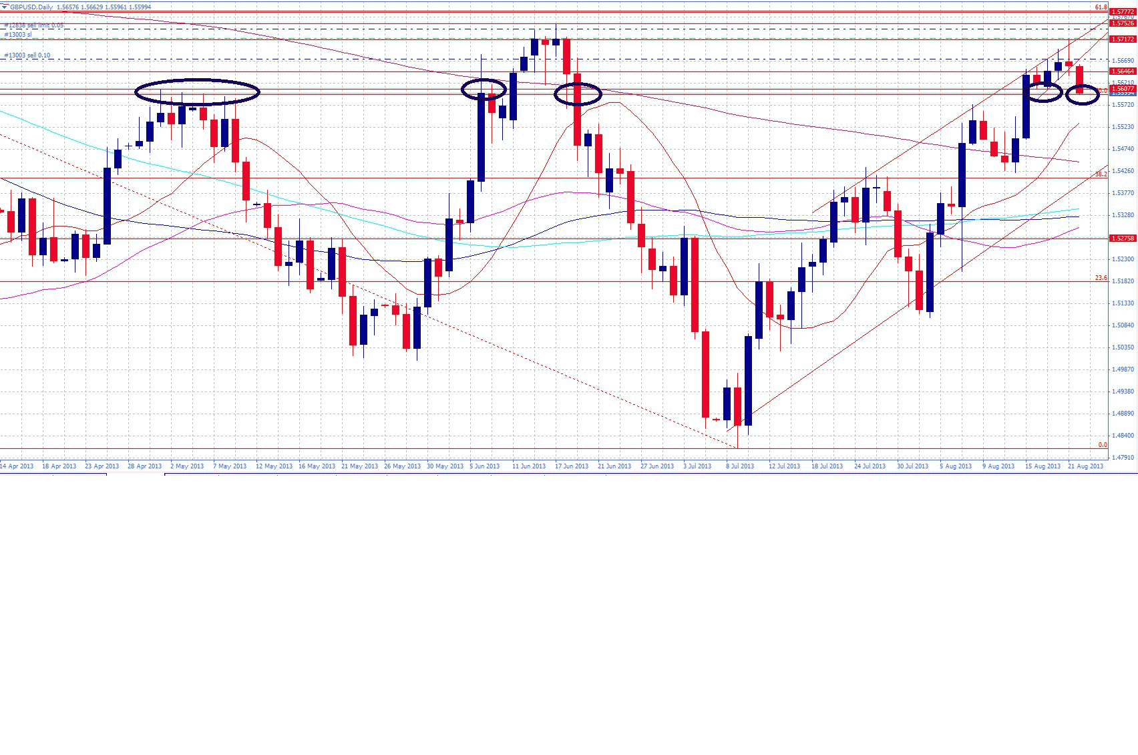Select the #13003 sl order label
Screen dimensions: 1138x755
pos(18,34)
